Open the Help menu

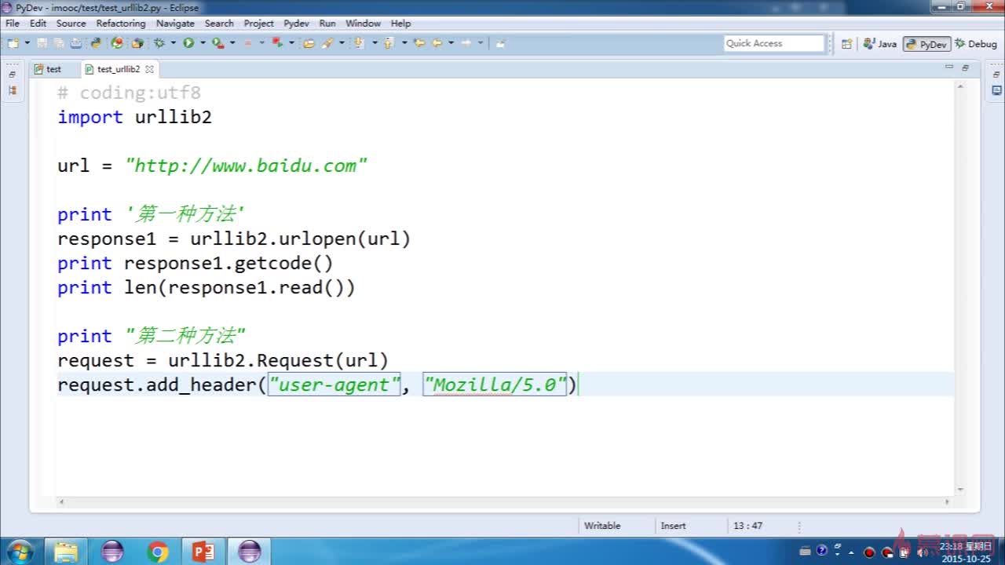400,24
